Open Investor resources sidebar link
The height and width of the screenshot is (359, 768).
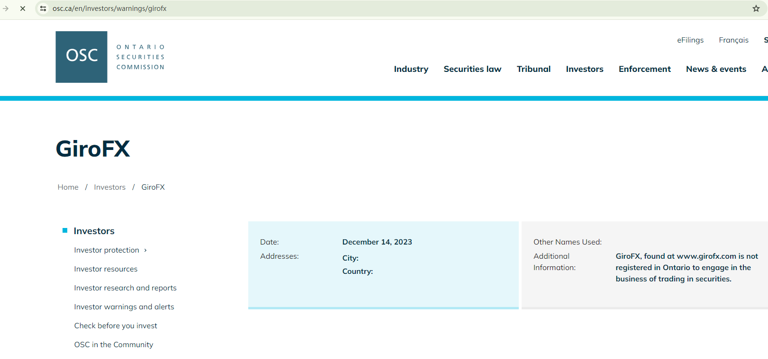[106, 269]
